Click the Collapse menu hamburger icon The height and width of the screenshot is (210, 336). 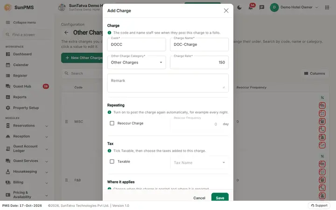(x=8, y=22)
